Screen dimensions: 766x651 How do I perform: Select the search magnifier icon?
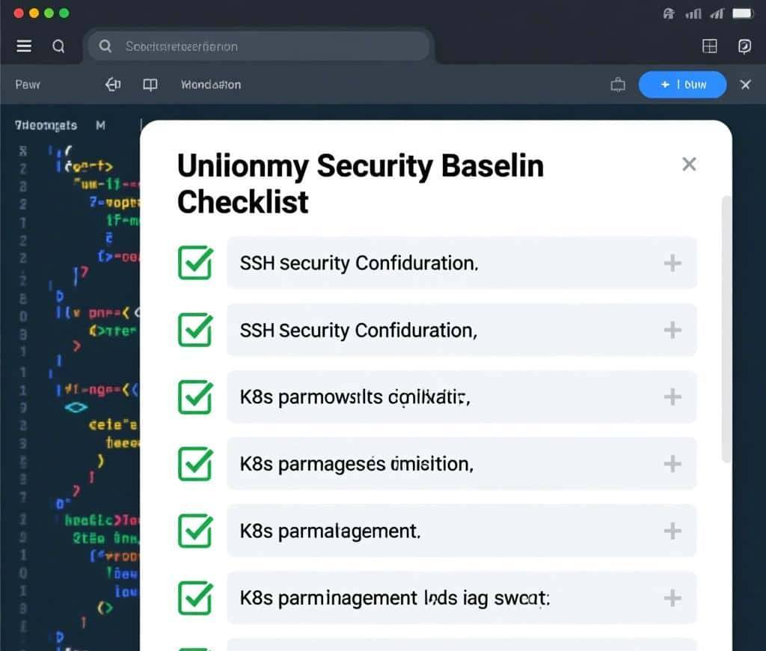58,46
